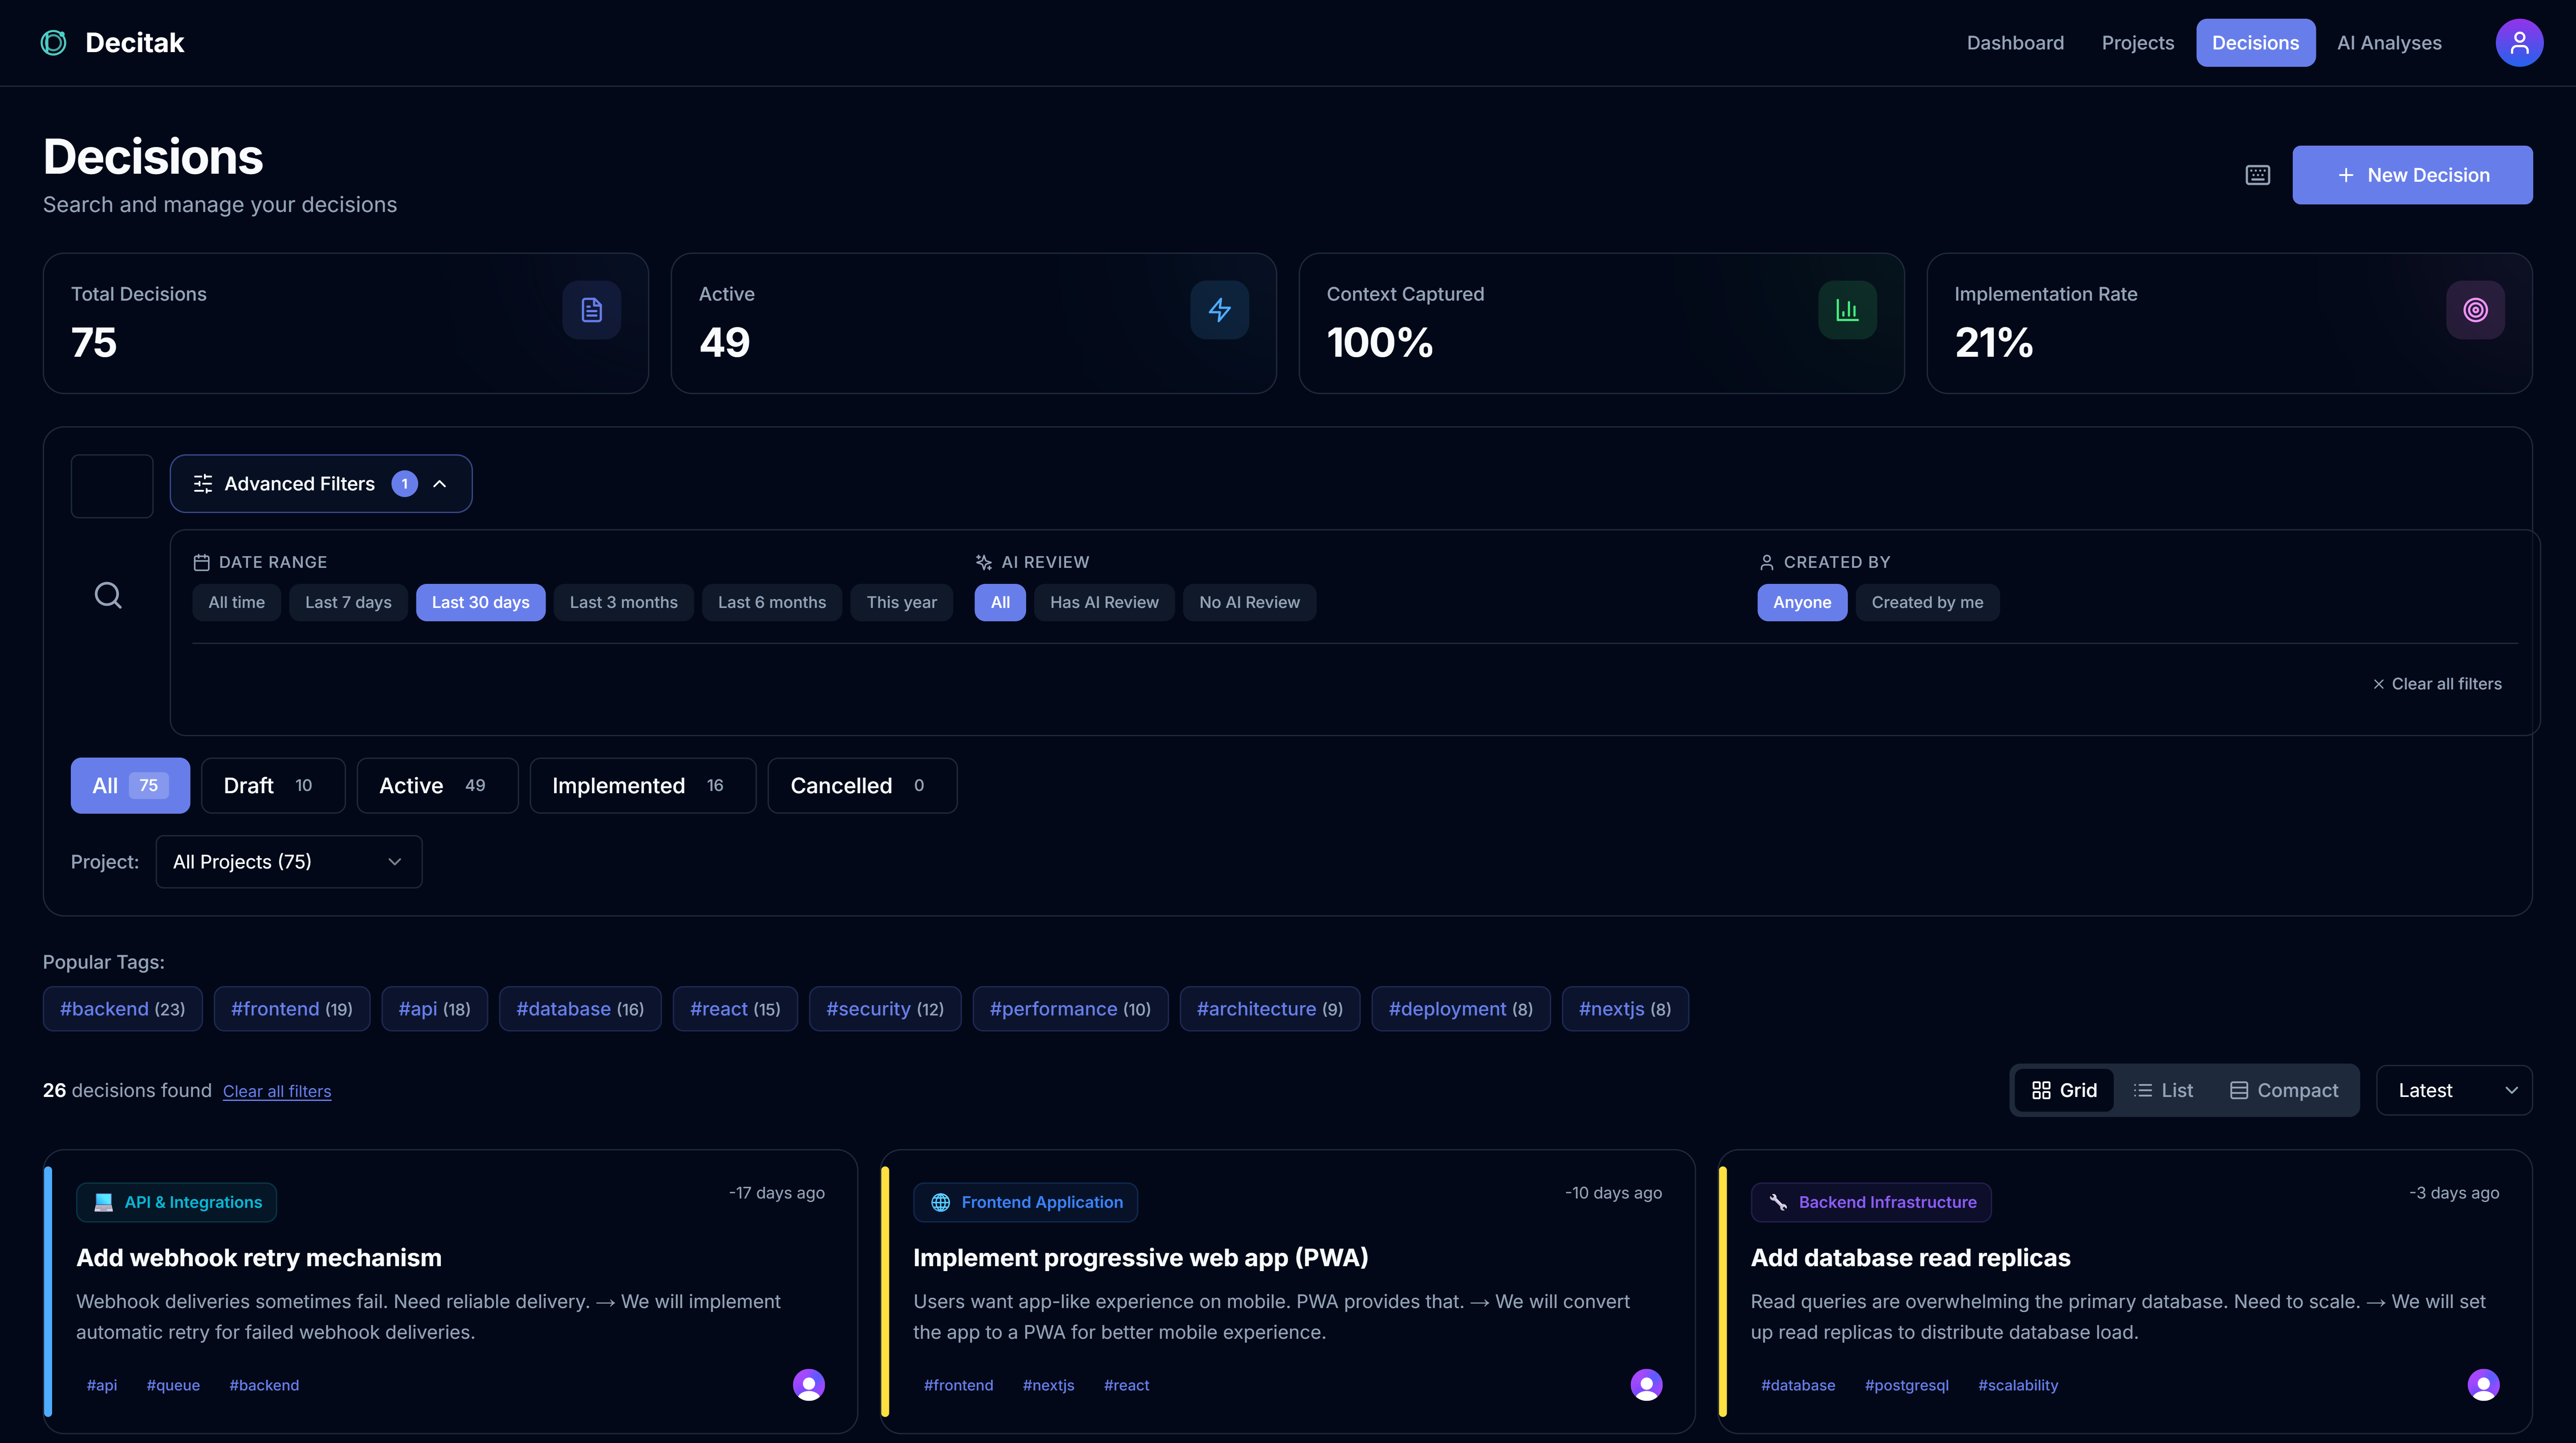2576x1443 pixels.
Task: Click the Decitak logo icon
Action: click(x=52, y=42)
